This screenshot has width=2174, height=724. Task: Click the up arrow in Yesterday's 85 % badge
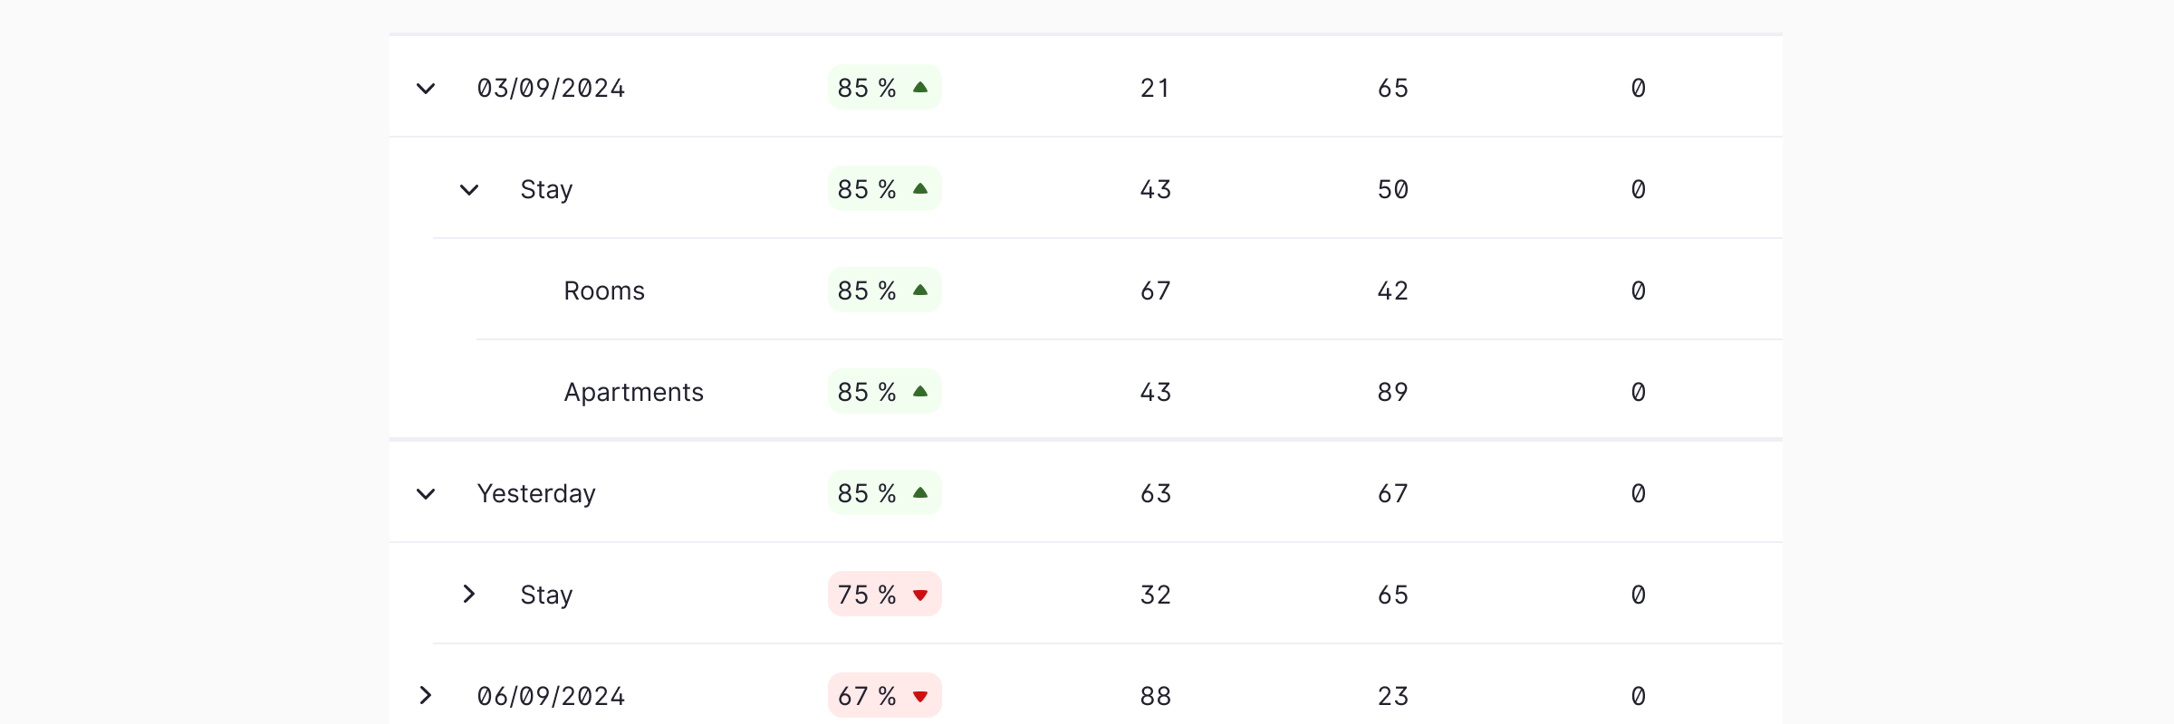tap(920, 493)
